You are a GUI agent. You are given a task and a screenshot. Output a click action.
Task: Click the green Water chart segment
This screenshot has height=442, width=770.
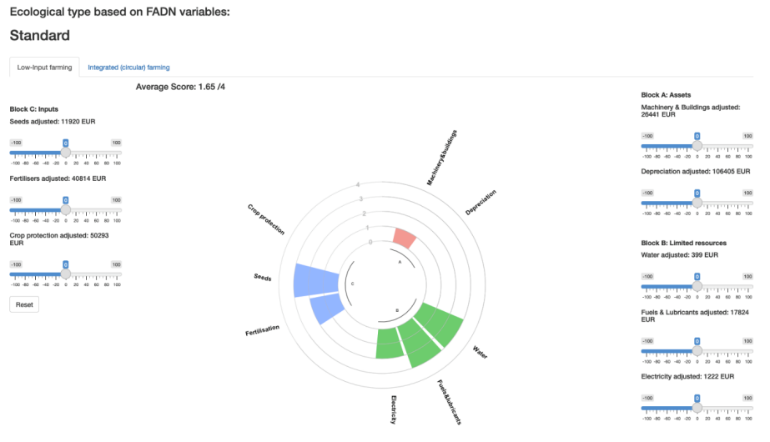[x=440, y=323]
